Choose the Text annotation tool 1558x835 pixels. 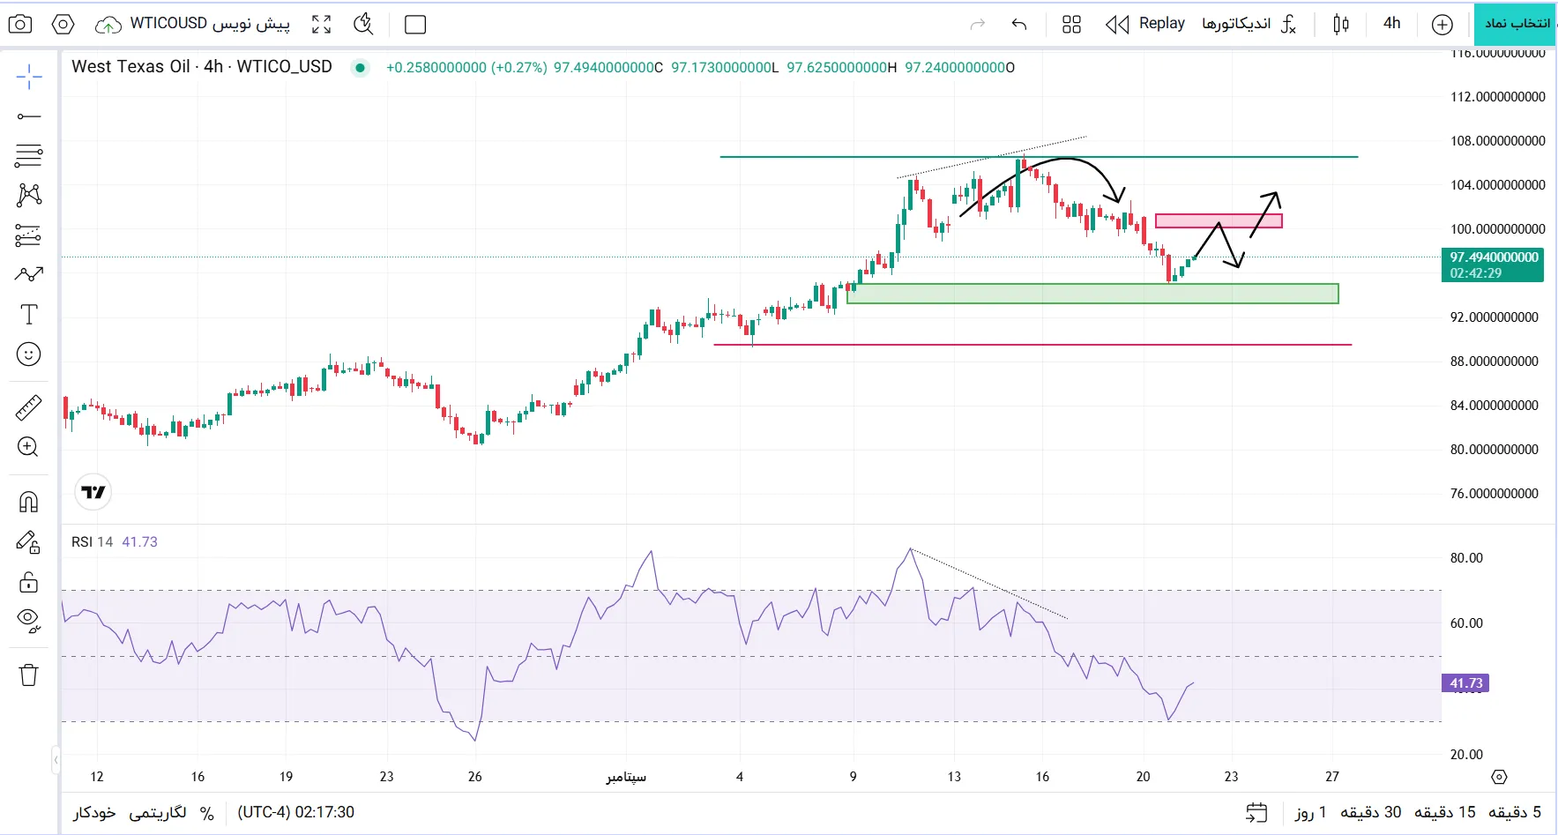coord(29,315)
